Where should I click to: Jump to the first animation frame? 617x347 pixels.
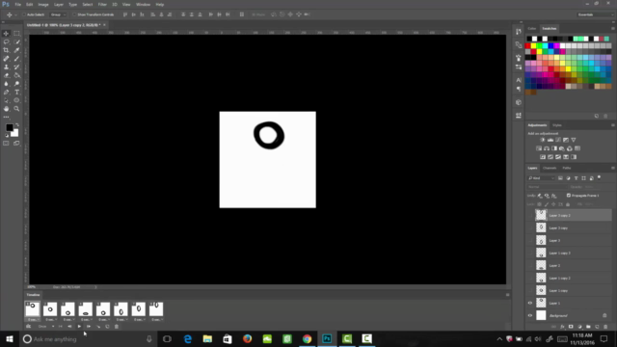pos(60,327)
